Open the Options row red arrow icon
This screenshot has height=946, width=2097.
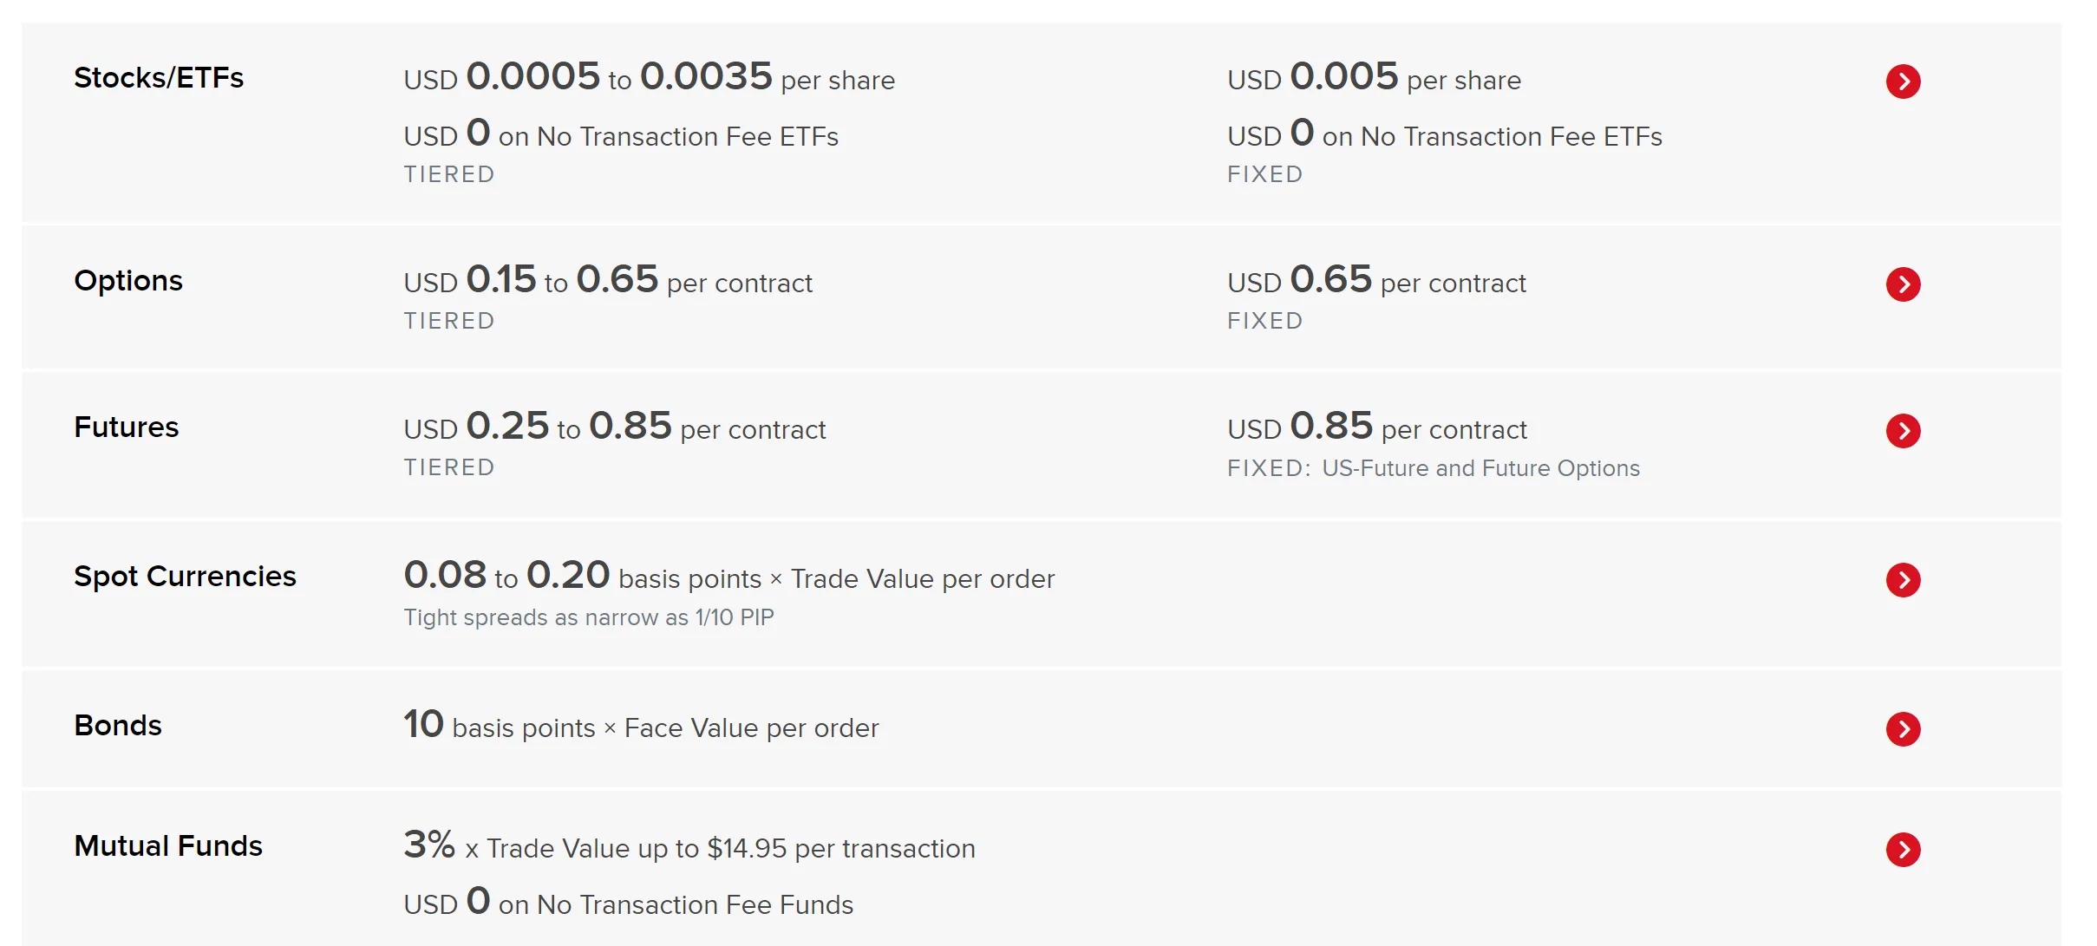tap(1903, 284)
